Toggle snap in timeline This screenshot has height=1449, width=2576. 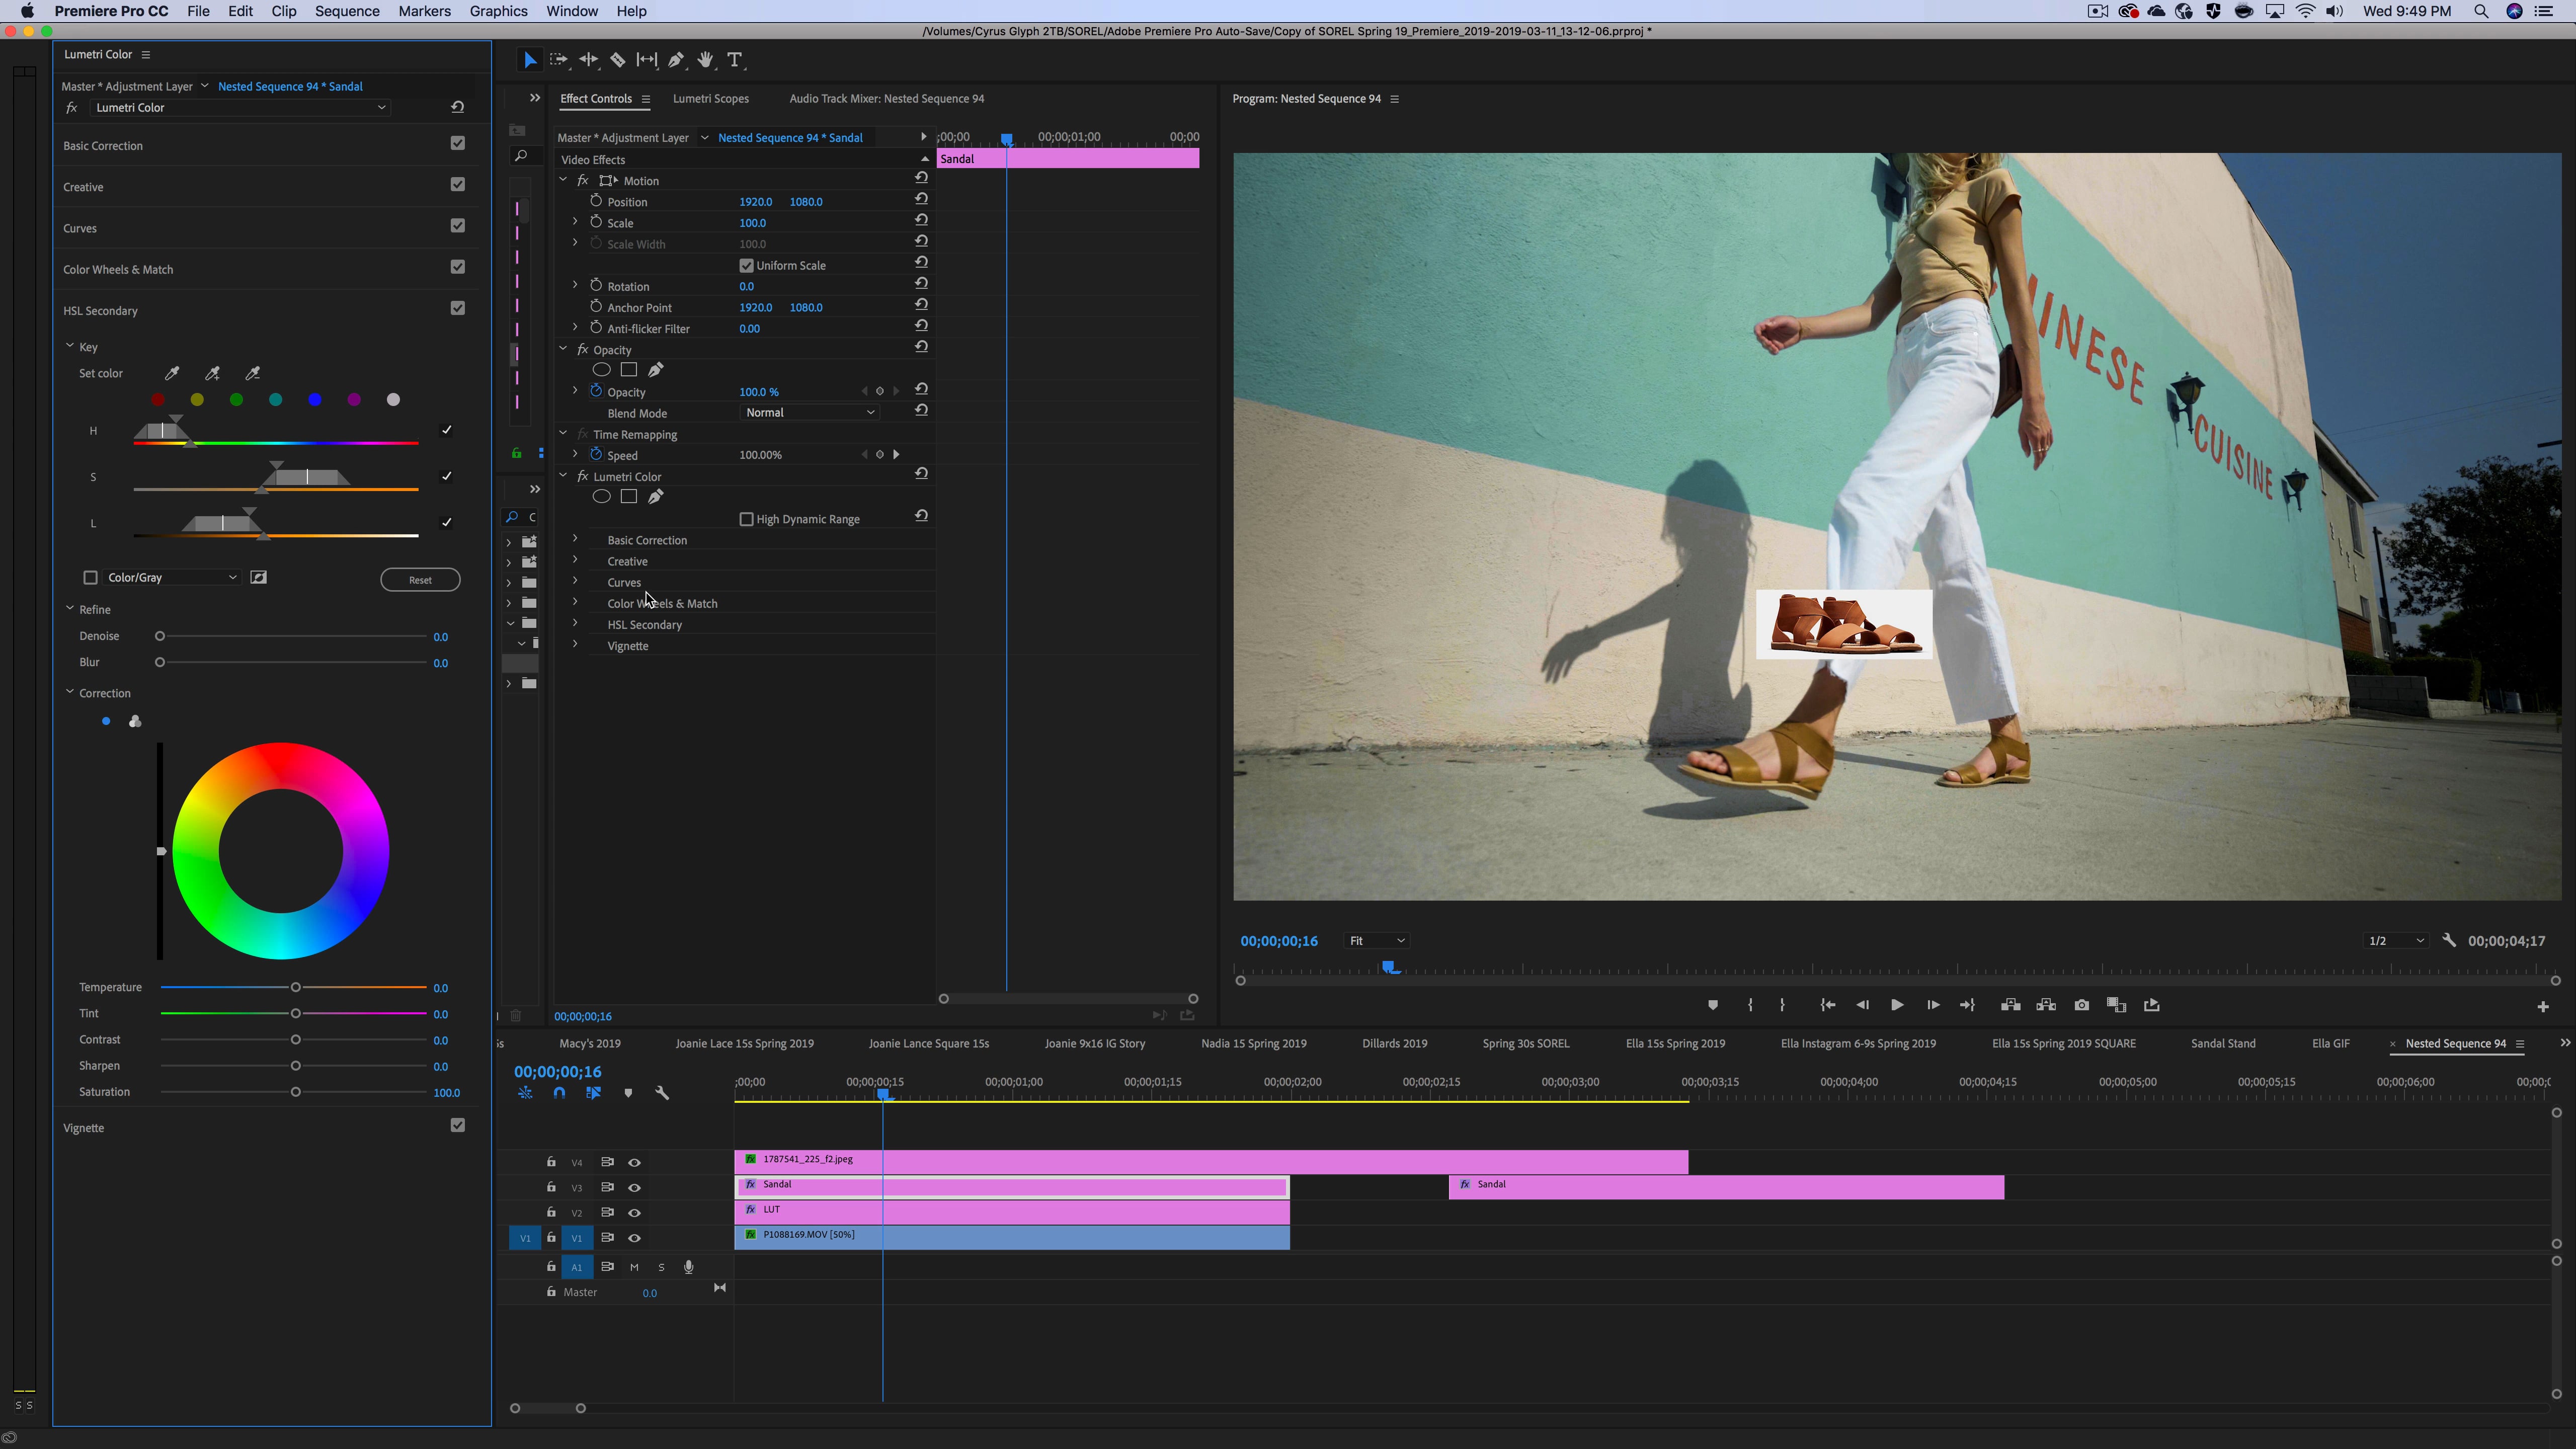coord(559,1093)
